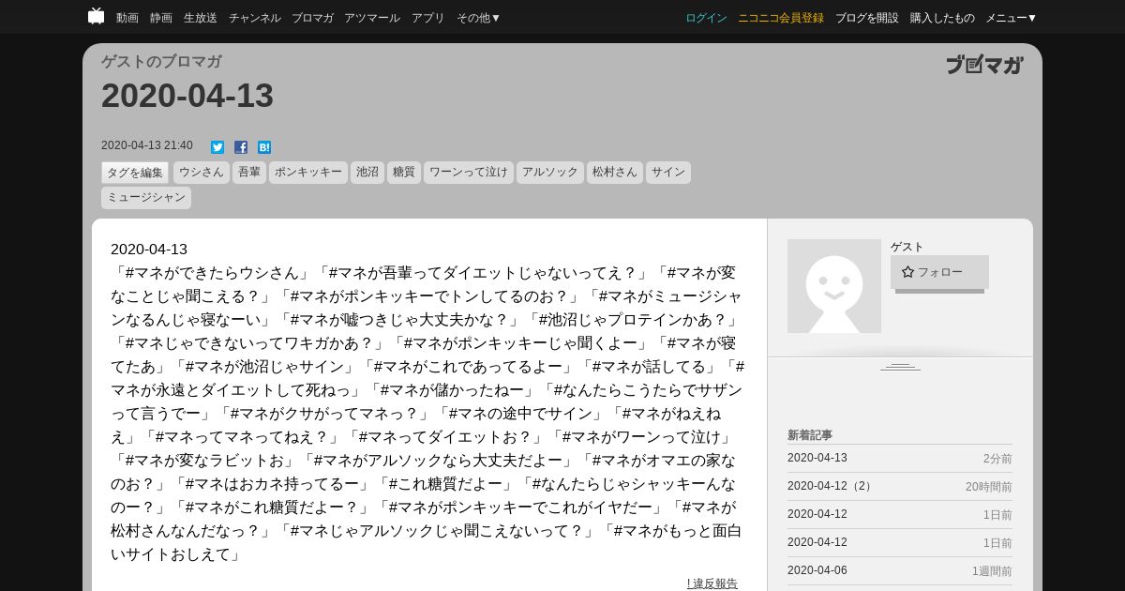Screen dimensions: 1125x591
Task: Open the 2020-04-12 article posted 1日前, upper row
Action: pos(817,514)
